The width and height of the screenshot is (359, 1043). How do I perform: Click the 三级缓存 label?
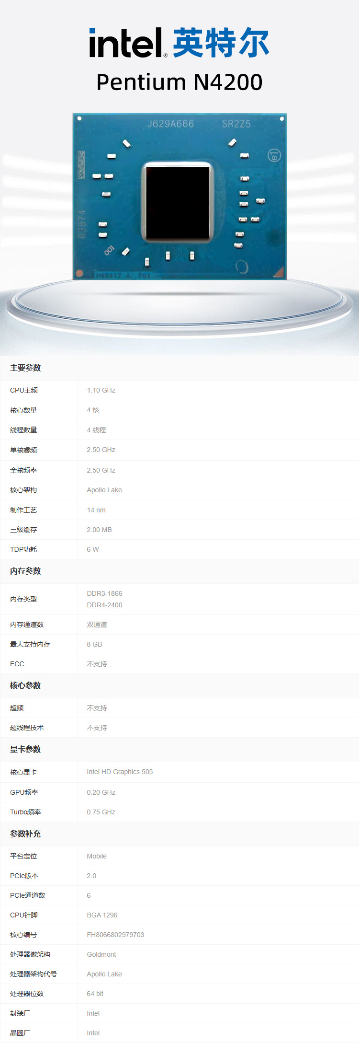[x=23, y=530]
